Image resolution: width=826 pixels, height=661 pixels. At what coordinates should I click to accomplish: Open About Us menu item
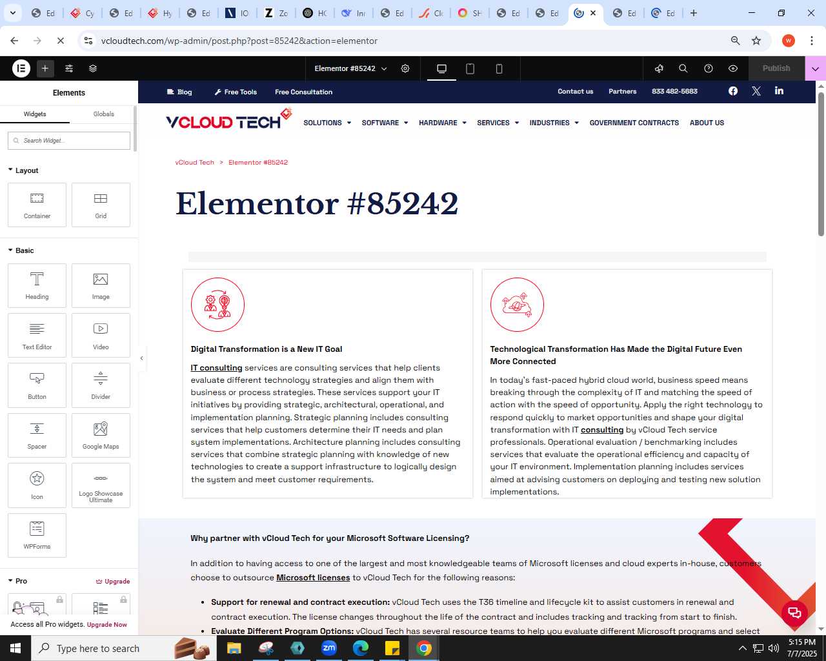[707, 123]
